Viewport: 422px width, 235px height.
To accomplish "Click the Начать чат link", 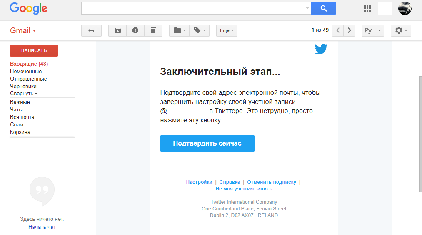I will coord(42,227).
